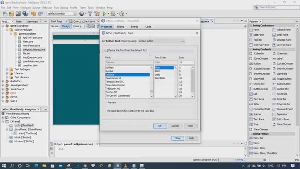Click the font size input field
Image resolution: width=300 pixels, height=169 pixels.
pyautogui.click(x=187, y=62)
